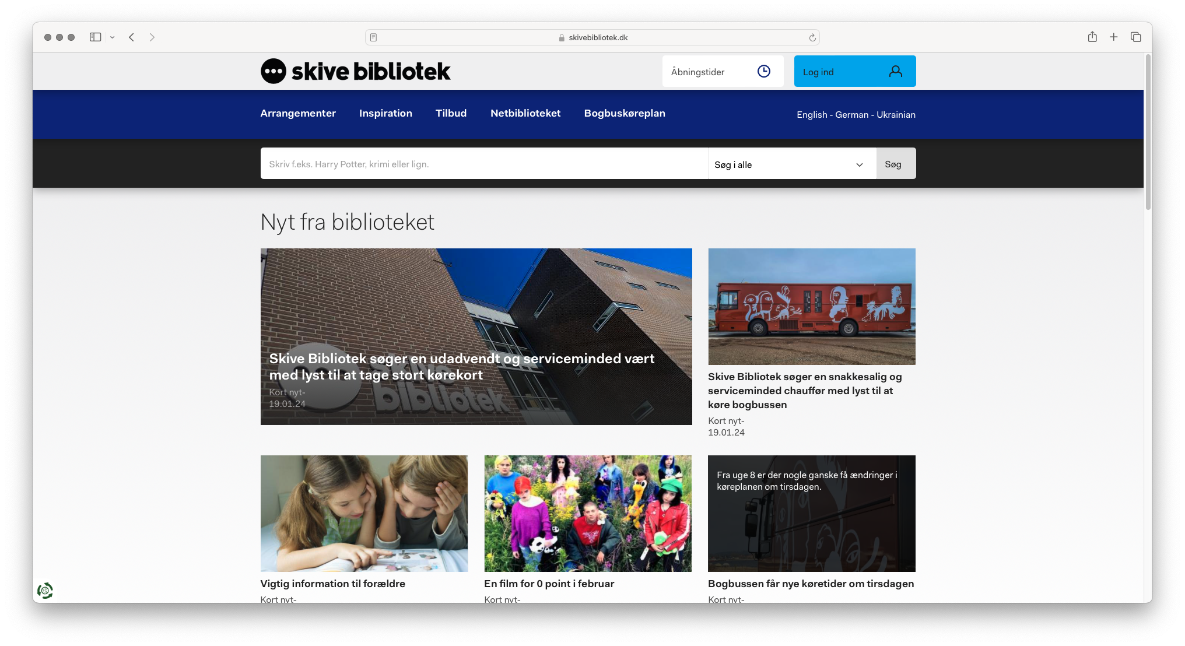Open the Share menu icon
Screen dimensions: 1185x646
coord(1092,37)
